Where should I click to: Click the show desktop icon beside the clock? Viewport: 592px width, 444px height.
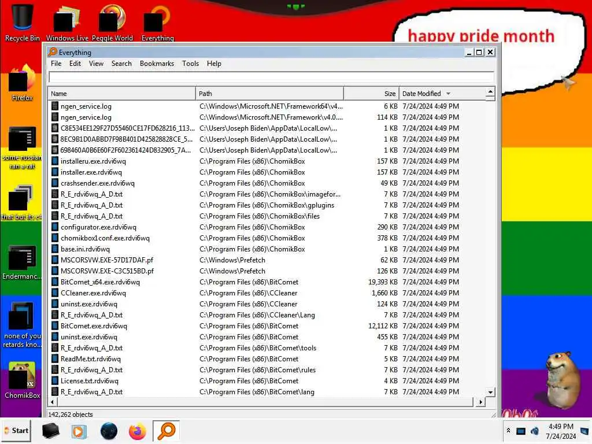584,431
